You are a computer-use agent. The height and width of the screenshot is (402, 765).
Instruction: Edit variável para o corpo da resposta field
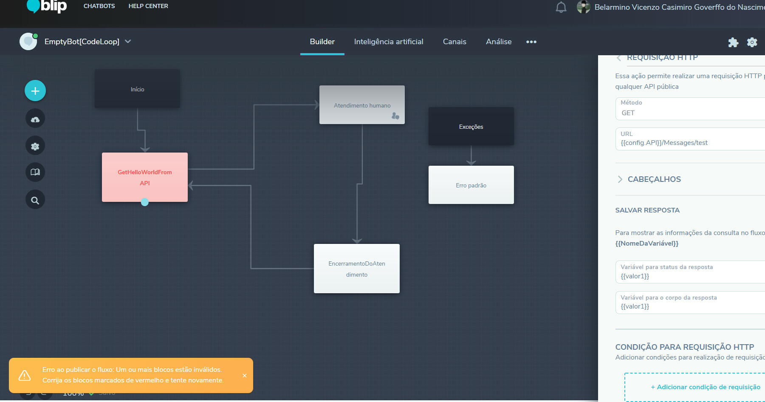click(x=690, y=303)
